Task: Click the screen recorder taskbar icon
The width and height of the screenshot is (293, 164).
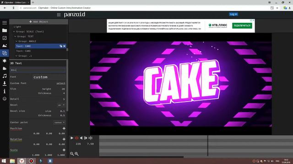Action: [x=31, y=161]
